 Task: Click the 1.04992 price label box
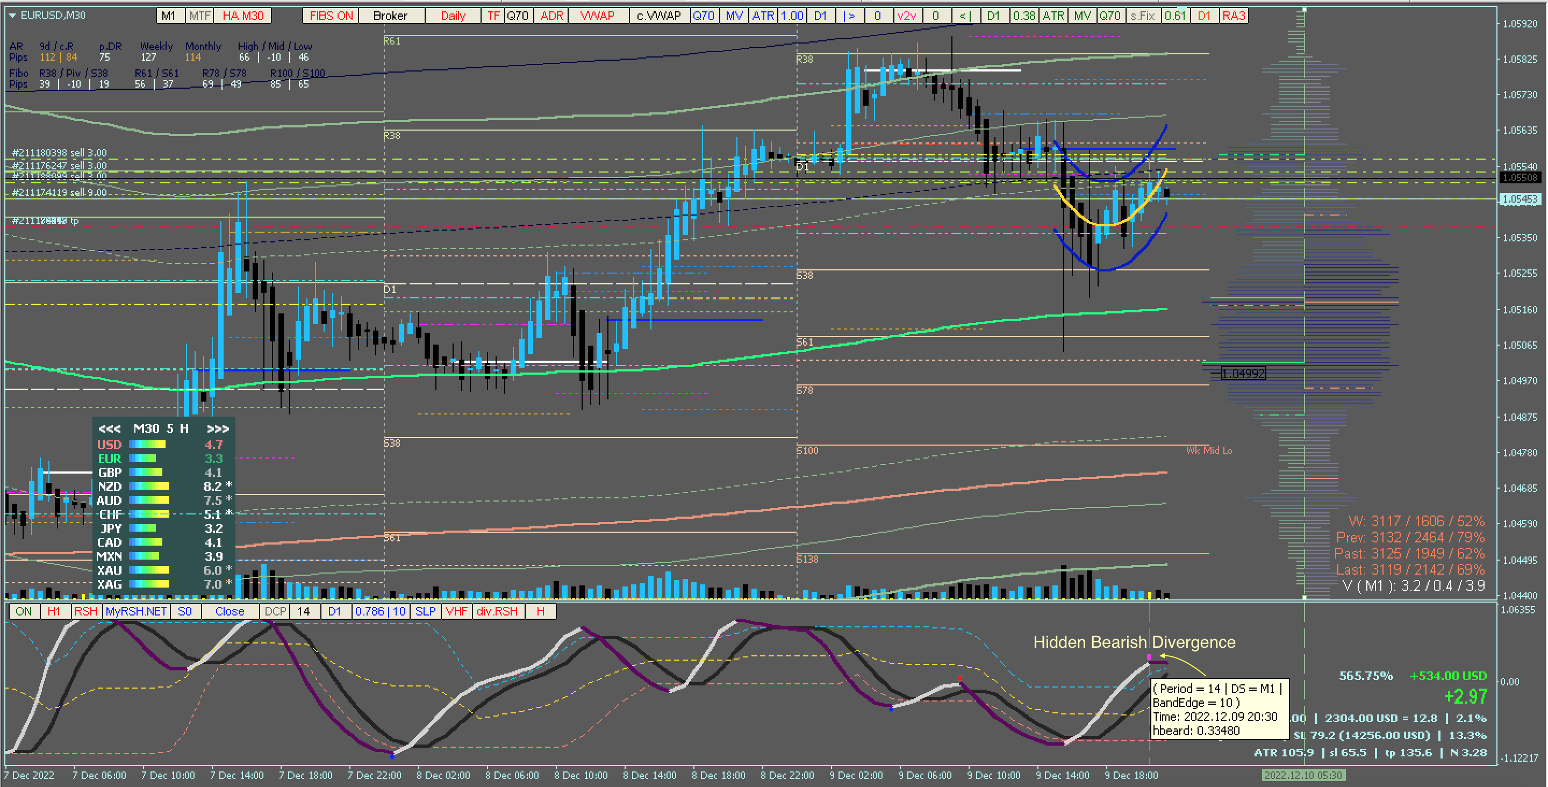pos(1243,374)
